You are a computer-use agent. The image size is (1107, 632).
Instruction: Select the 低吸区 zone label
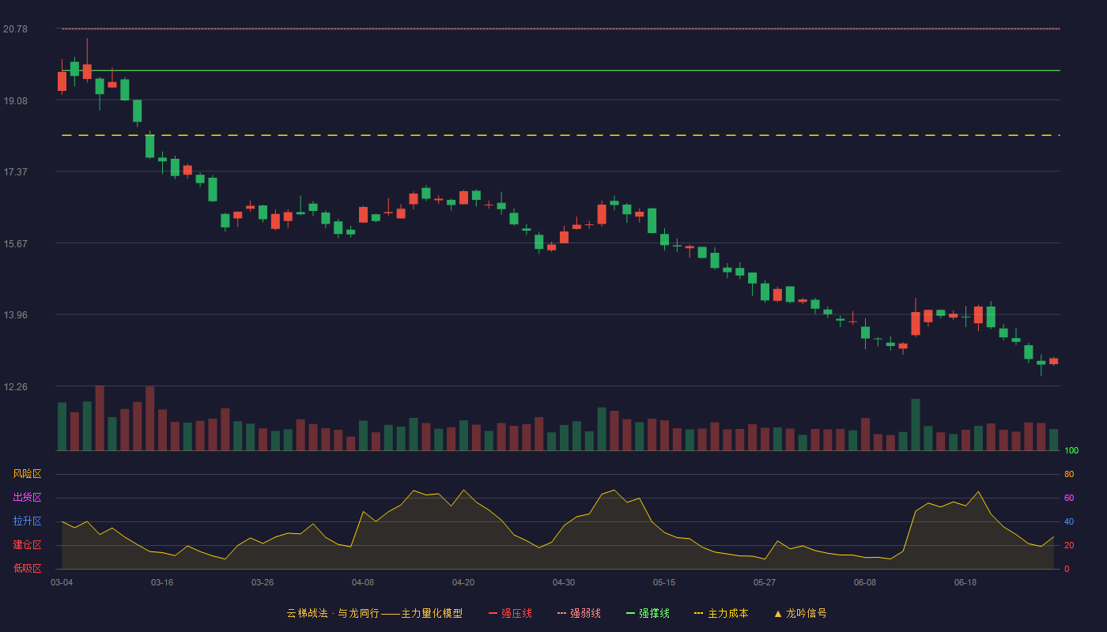pyautogui.click(x=27, y=568)
